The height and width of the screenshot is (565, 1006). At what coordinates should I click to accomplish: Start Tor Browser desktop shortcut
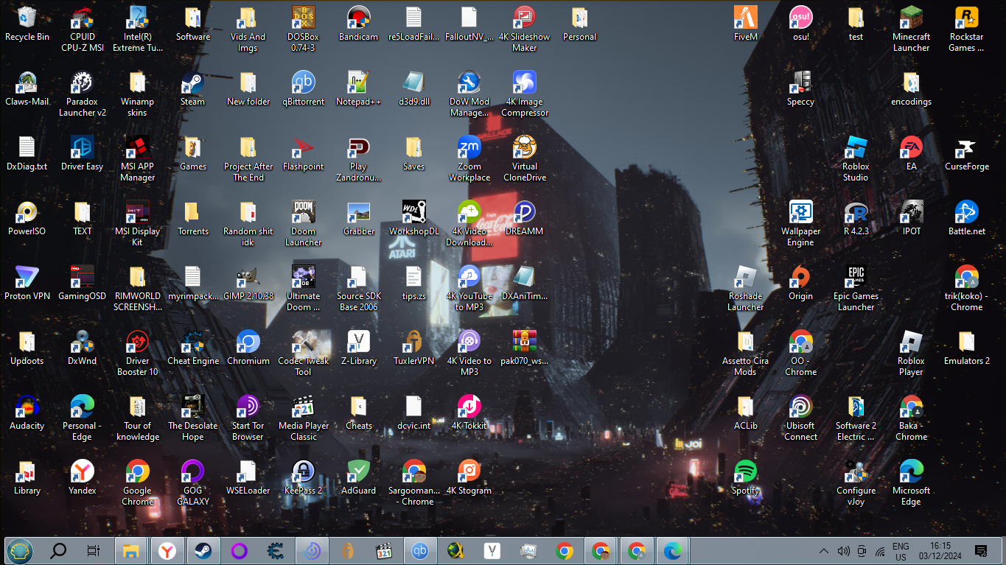(x=248, y=418)
